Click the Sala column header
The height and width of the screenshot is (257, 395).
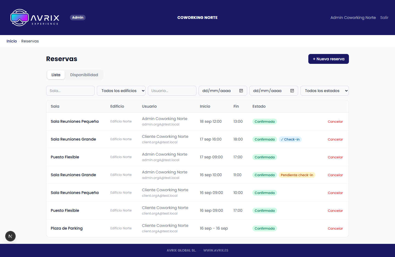(x=55, y=106)
